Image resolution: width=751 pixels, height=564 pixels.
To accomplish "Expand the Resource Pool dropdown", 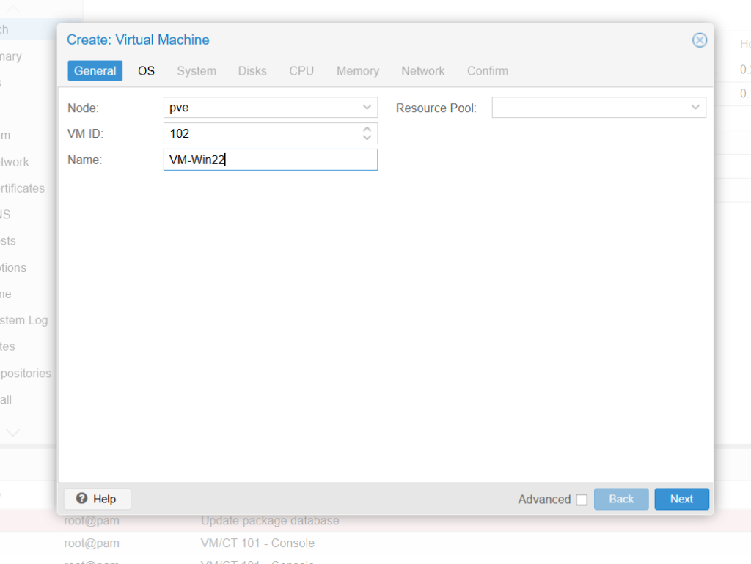I will pos(695,108).
